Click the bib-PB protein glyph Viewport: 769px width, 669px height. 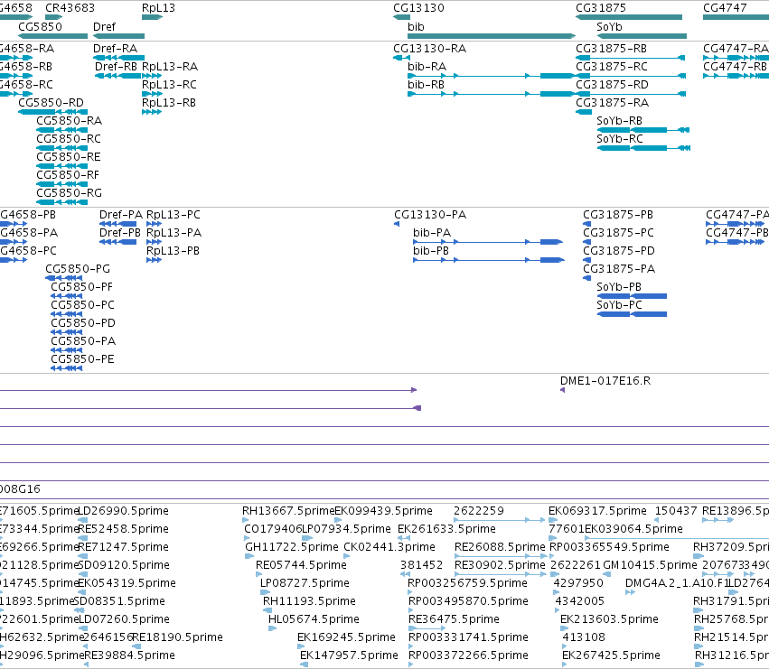tap(489, 260)
